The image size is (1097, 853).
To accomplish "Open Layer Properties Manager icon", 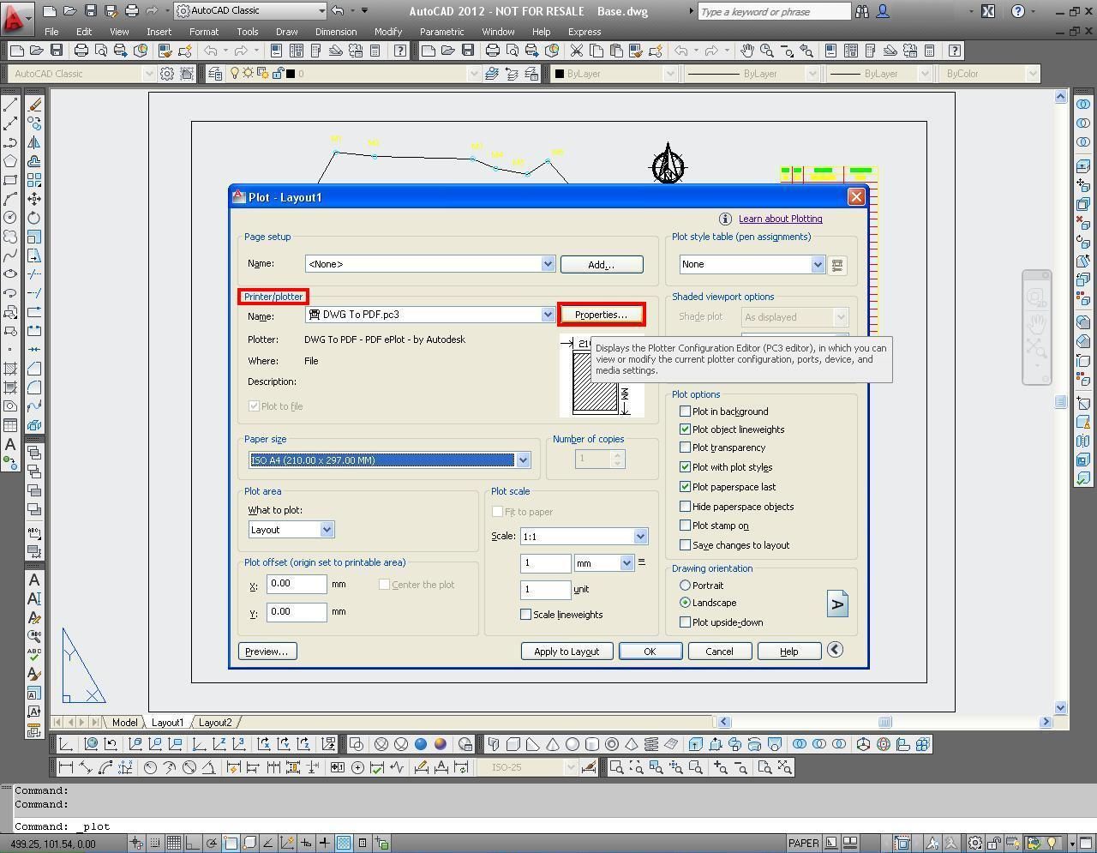I will (x=214, y=74).
